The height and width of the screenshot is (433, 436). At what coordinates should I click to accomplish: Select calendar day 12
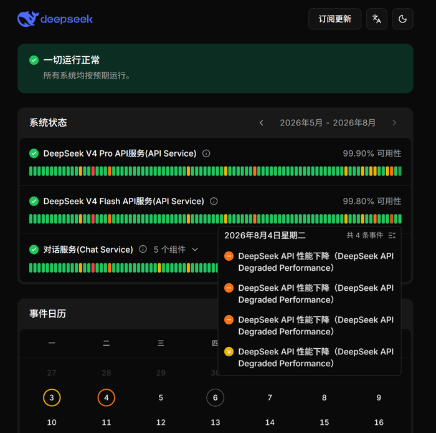pyautogui.click(x=161, y=422)
